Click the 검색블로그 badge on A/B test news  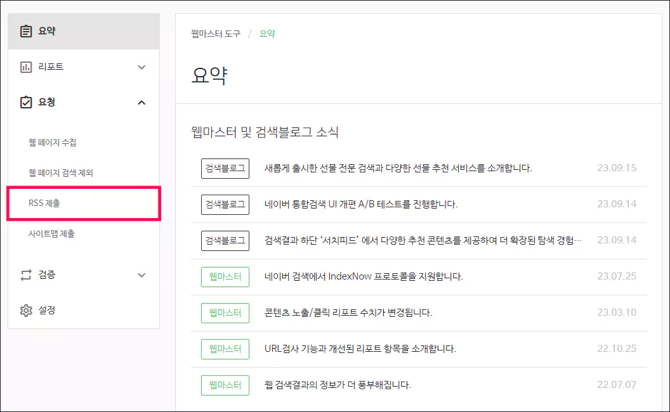click(225, 205)
